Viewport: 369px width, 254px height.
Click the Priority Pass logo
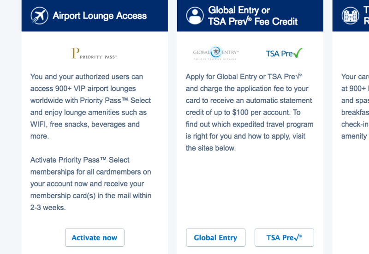point(94,53)
